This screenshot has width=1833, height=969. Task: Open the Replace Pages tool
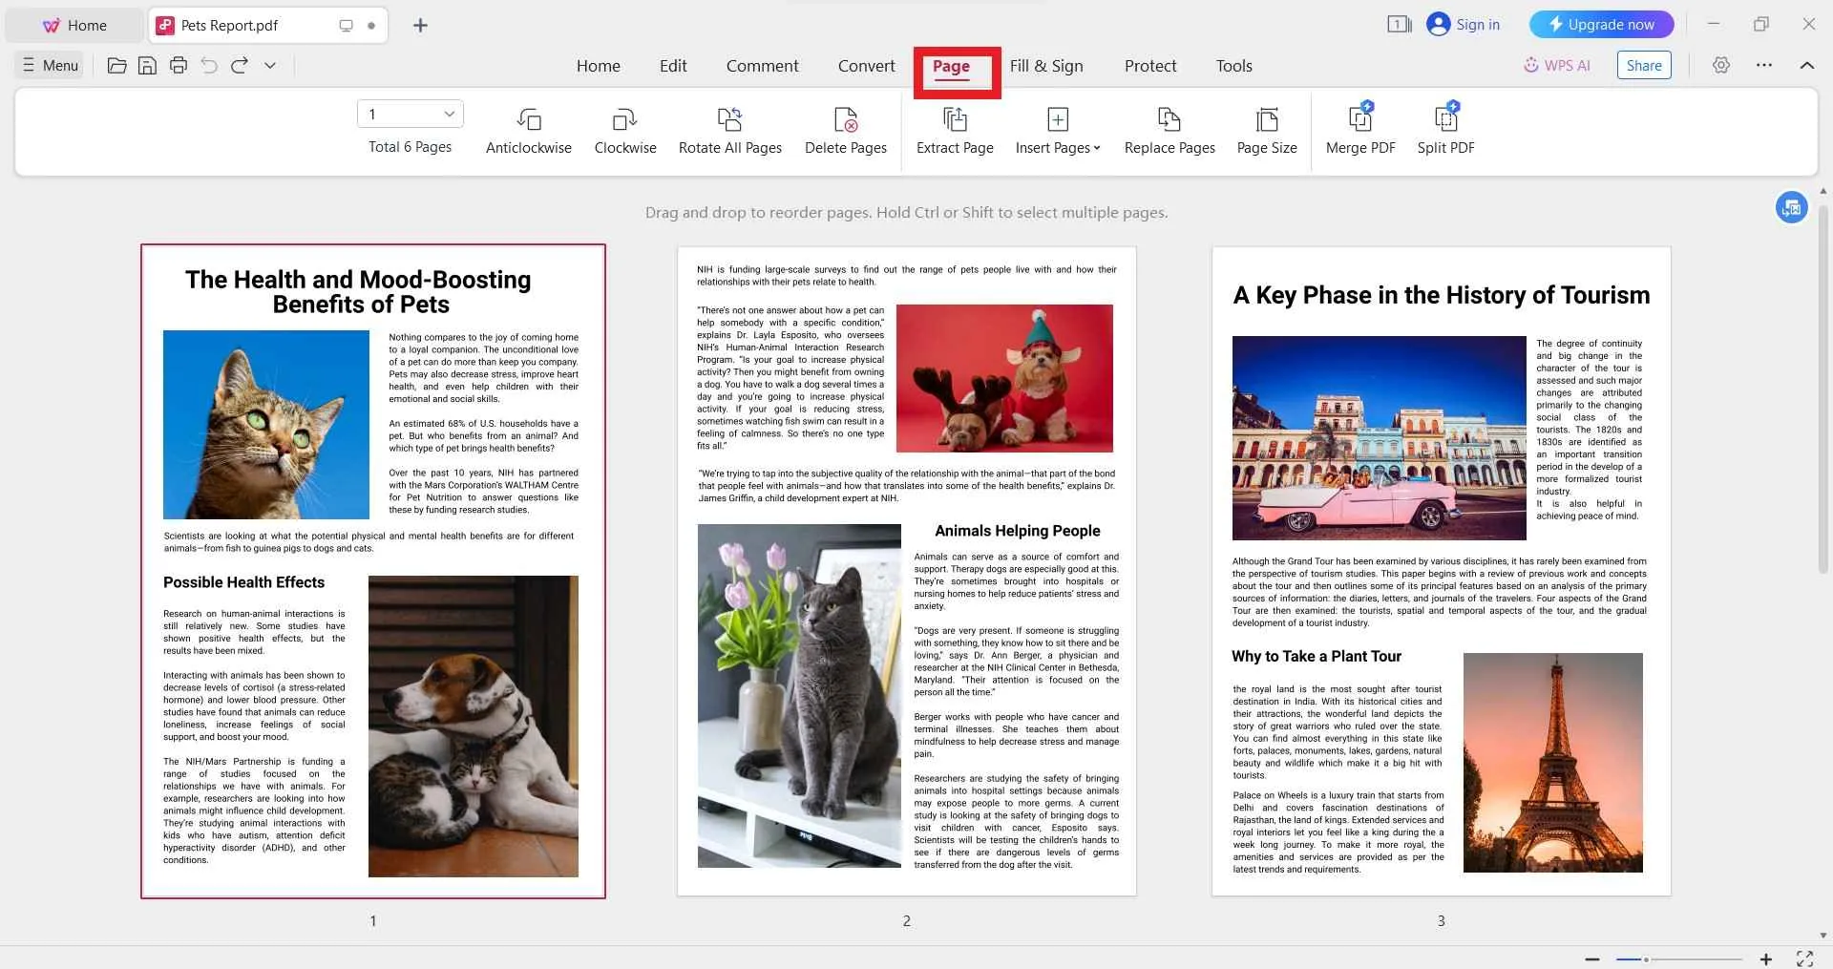(1169, 130)
